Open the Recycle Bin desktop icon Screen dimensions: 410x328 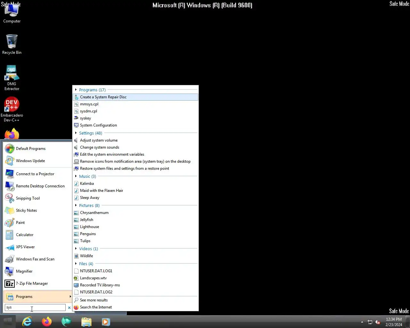(x=12, y=44)
